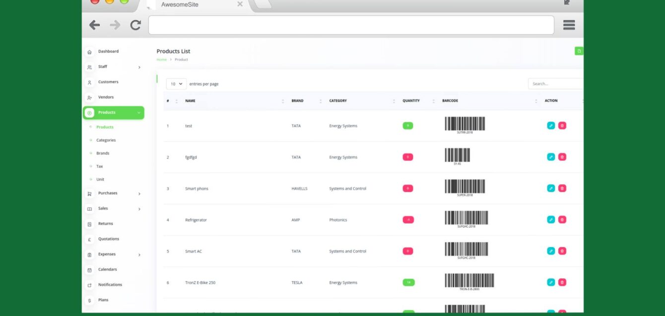Click the TronZ E-Bike 250 name
The width and height of the screenshot is (665, 316).
click(200, 283)
